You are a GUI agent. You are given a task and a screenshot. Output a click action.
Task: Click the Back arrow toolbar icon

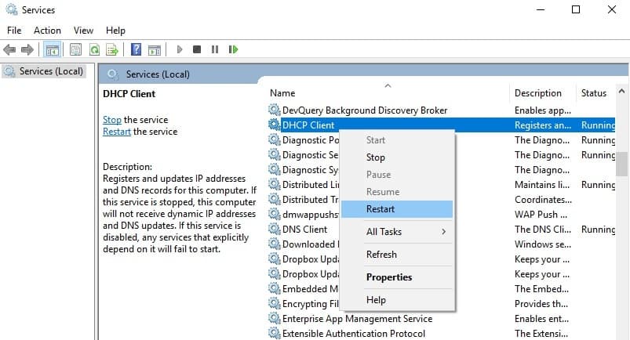coord(9,50)
